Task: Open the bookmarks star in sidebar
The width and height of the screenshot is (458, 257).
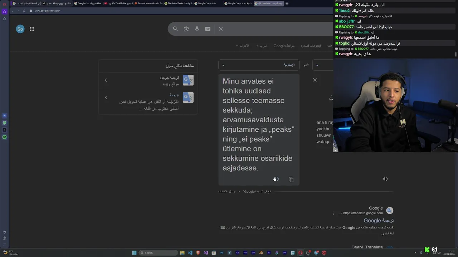Action: [4, 19]
